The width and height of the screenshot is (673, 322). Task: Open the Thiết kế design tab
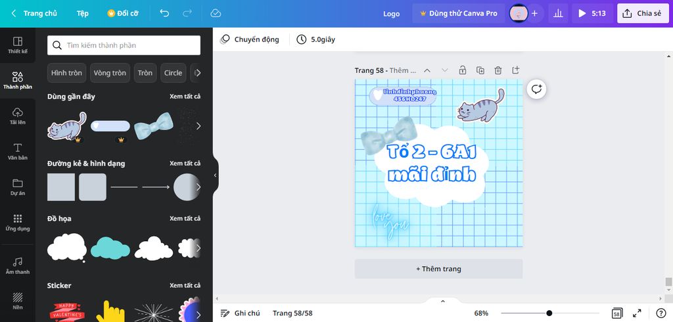(18, 45)
